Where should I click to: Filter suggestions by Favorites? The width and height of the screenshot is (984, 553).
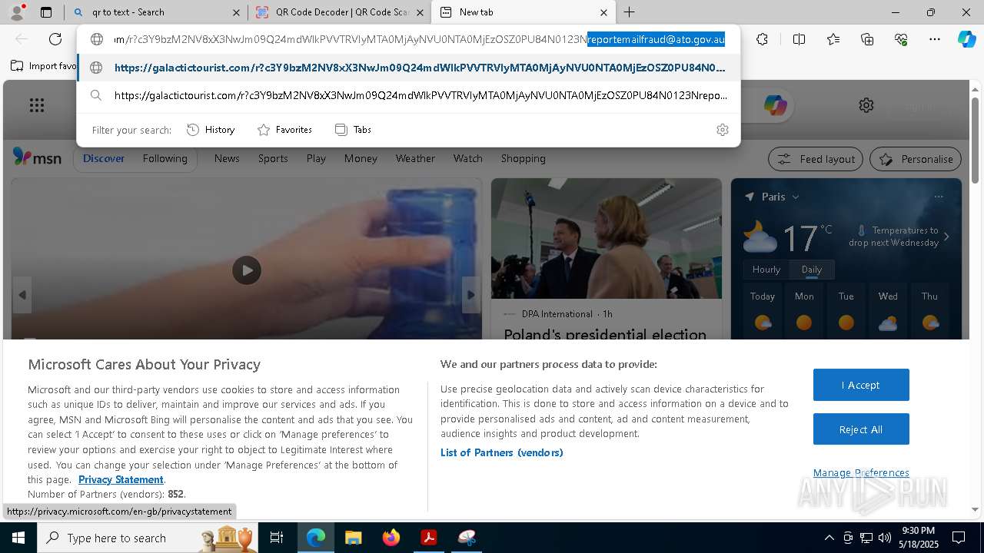[x=284, y=130]
